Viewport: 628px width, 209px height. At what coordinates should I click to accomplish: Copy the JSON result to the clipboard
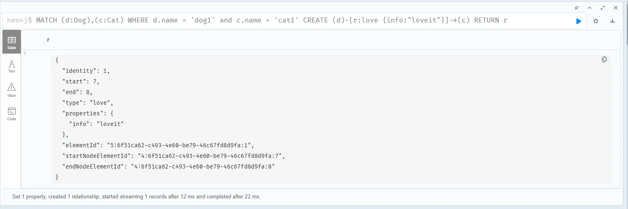click(x=604, y=60)
